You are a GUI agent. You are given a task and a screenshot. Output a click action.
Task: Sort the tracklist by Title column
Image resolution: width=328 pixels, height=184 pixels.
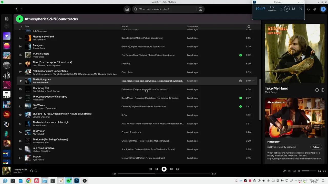pos(27,27)
